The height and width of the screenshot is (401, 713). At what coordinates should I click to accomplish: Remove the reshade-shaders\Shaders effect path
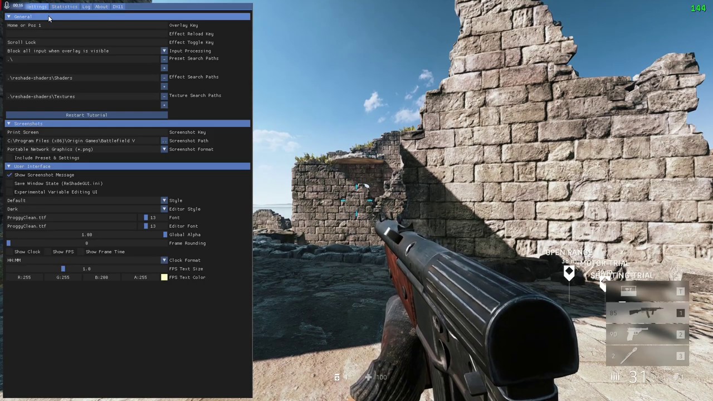[x=164, y=78]
